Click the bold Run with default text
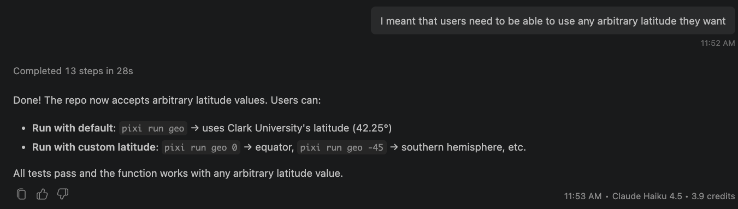This screenshot has width=738, height=209. pos(74,128)
